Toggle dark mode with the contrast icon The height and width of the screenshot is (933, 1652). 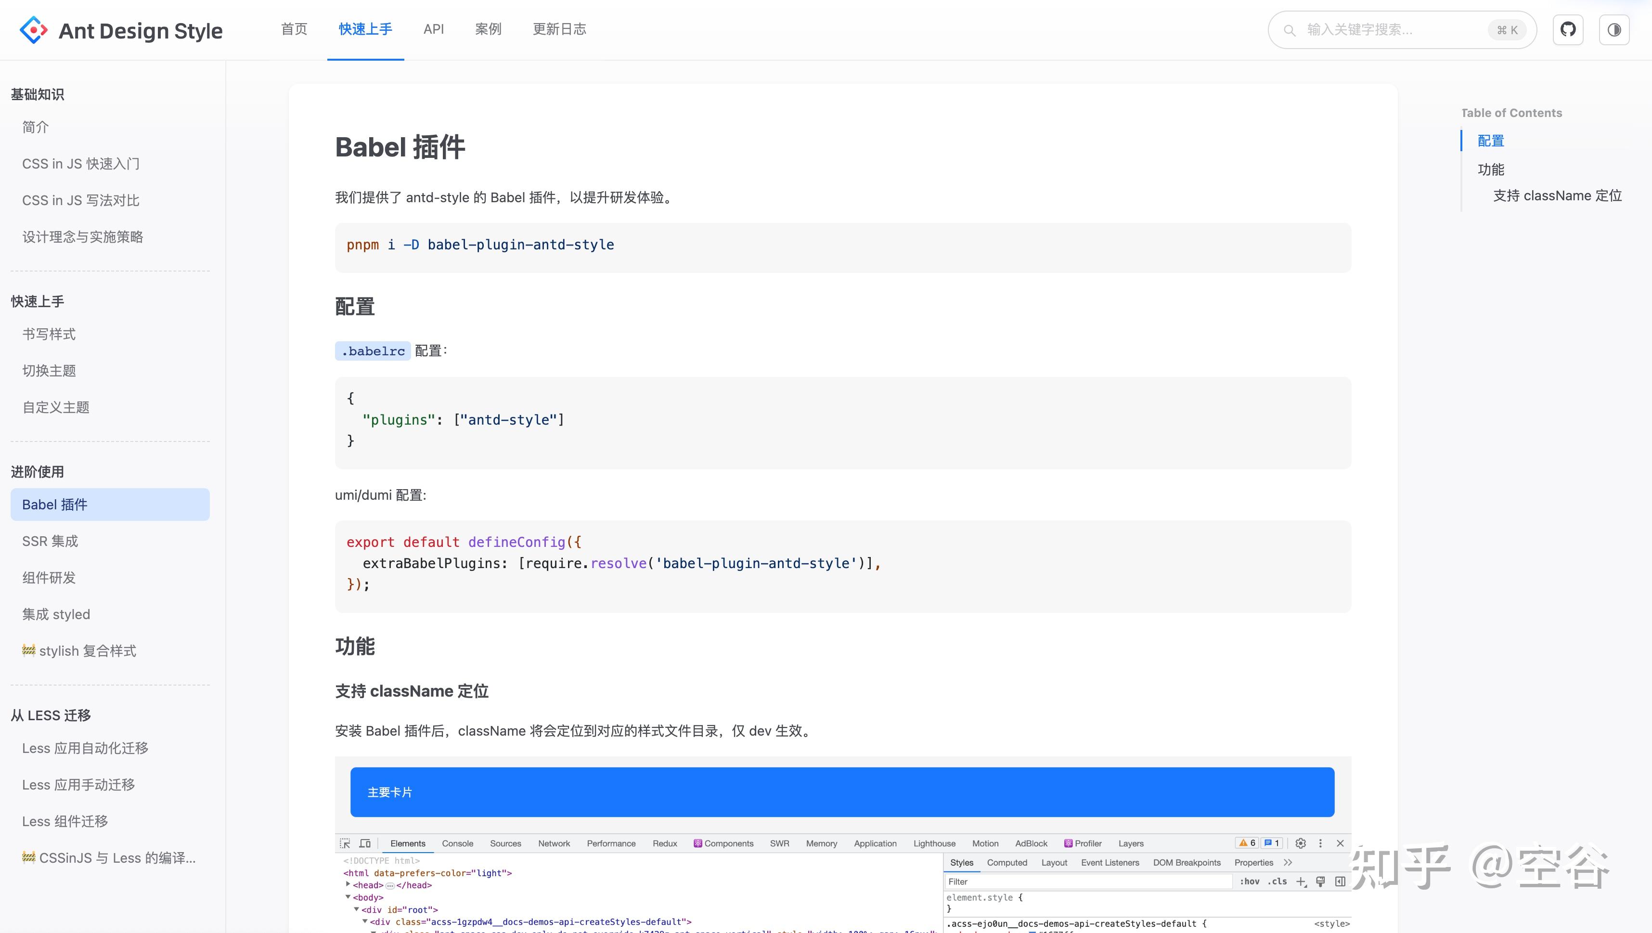pyautogui.click(x=1615, y=29)
